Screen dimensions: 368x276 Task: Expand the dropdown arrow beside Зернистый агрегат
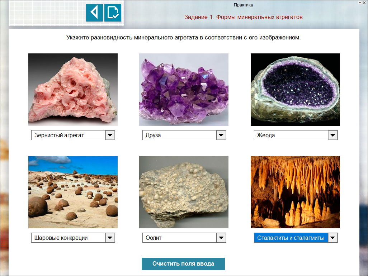(x=110, y=135)
